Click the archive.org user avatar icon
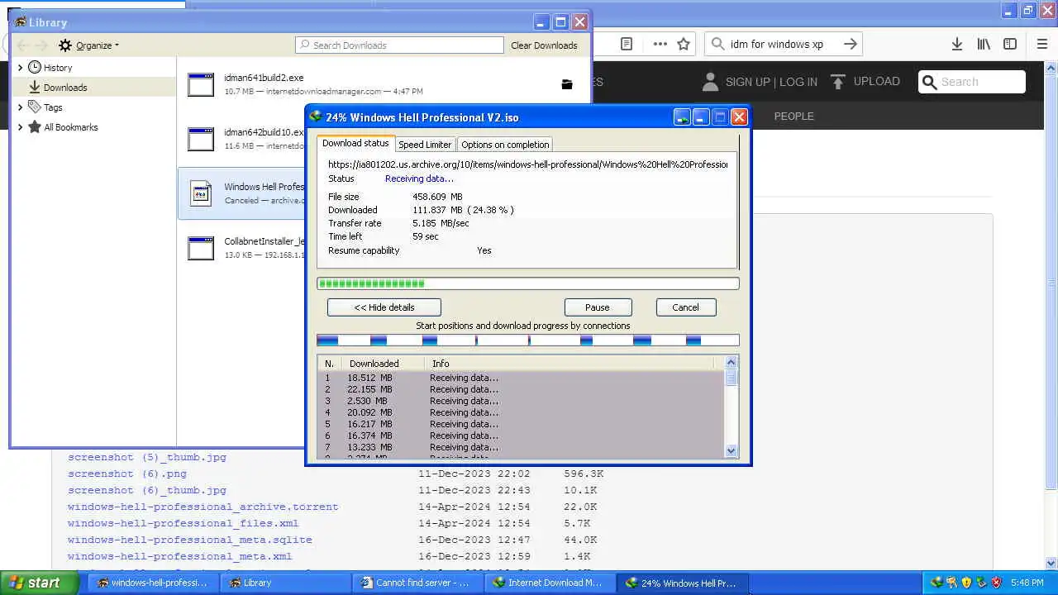This screenshot has width=1058, height=595. (710, 81)
